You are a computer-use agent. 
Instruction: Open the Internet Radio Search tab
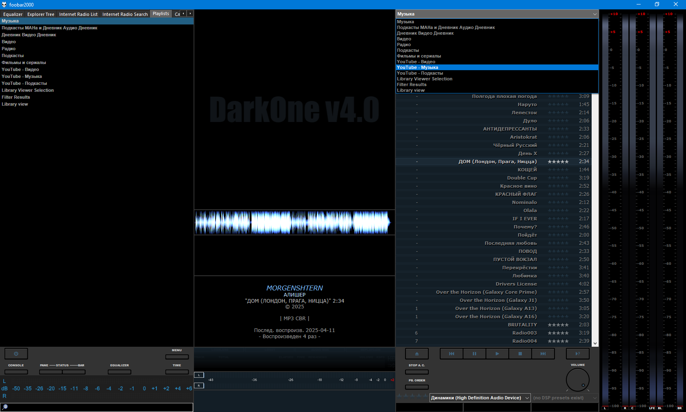125,14
